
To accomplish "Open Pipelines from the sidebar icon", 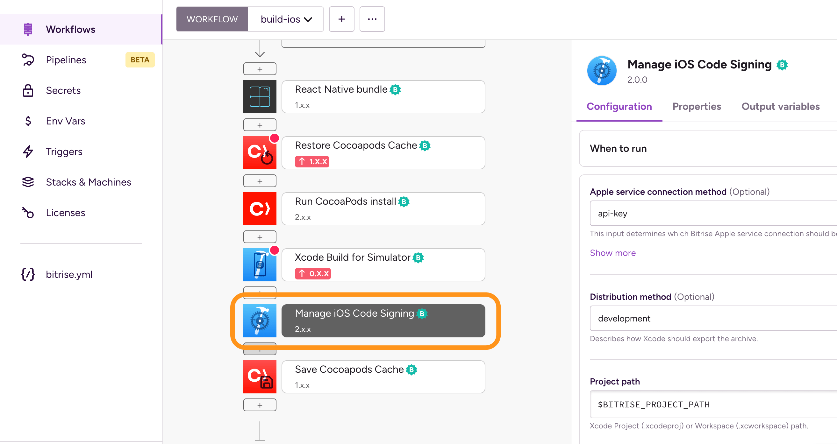I will click(28, 60).
